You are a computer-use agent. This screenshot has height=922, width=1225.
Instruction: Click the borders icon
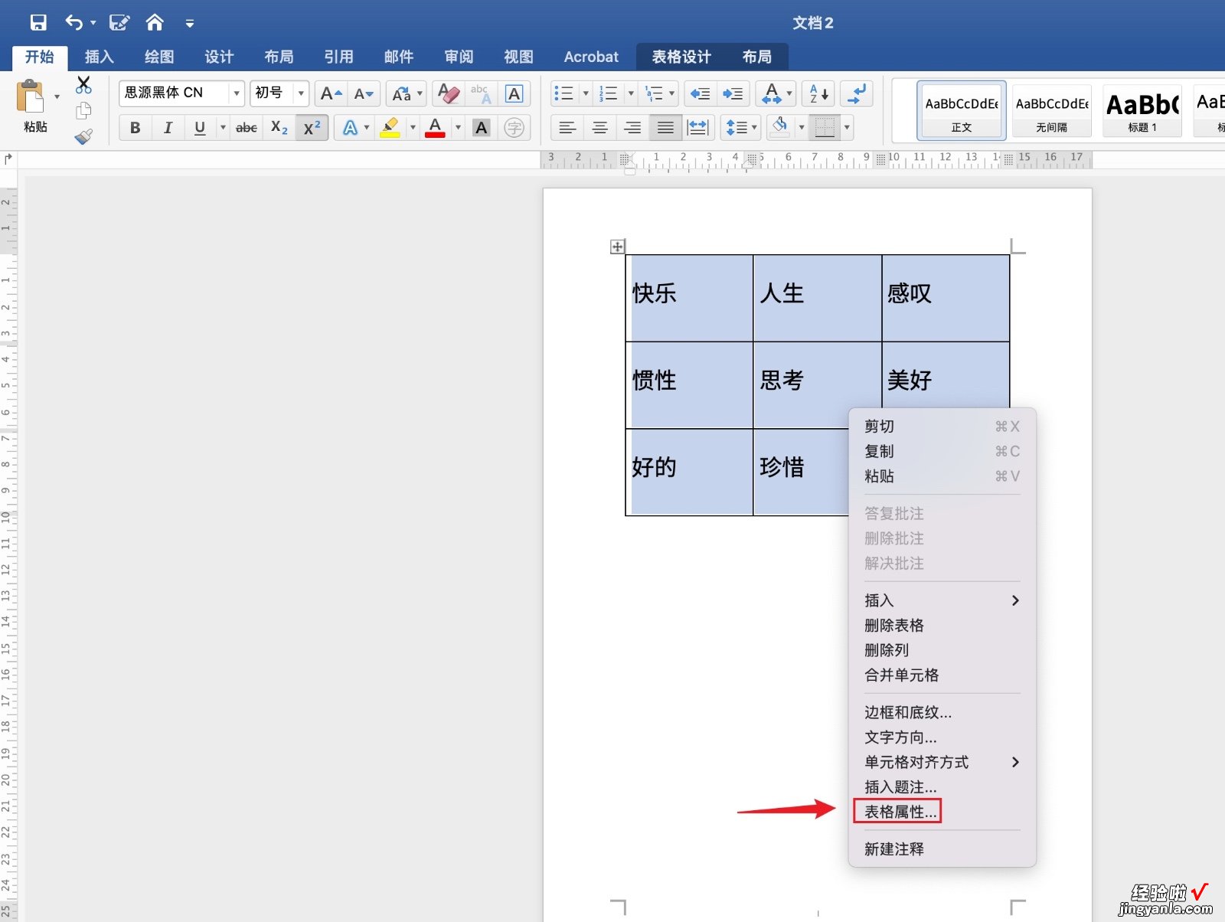[x=825, y=128]
